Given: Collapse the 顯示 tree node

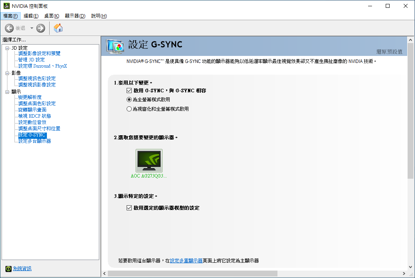Looking at the screenshot, I should click(7, 92).
